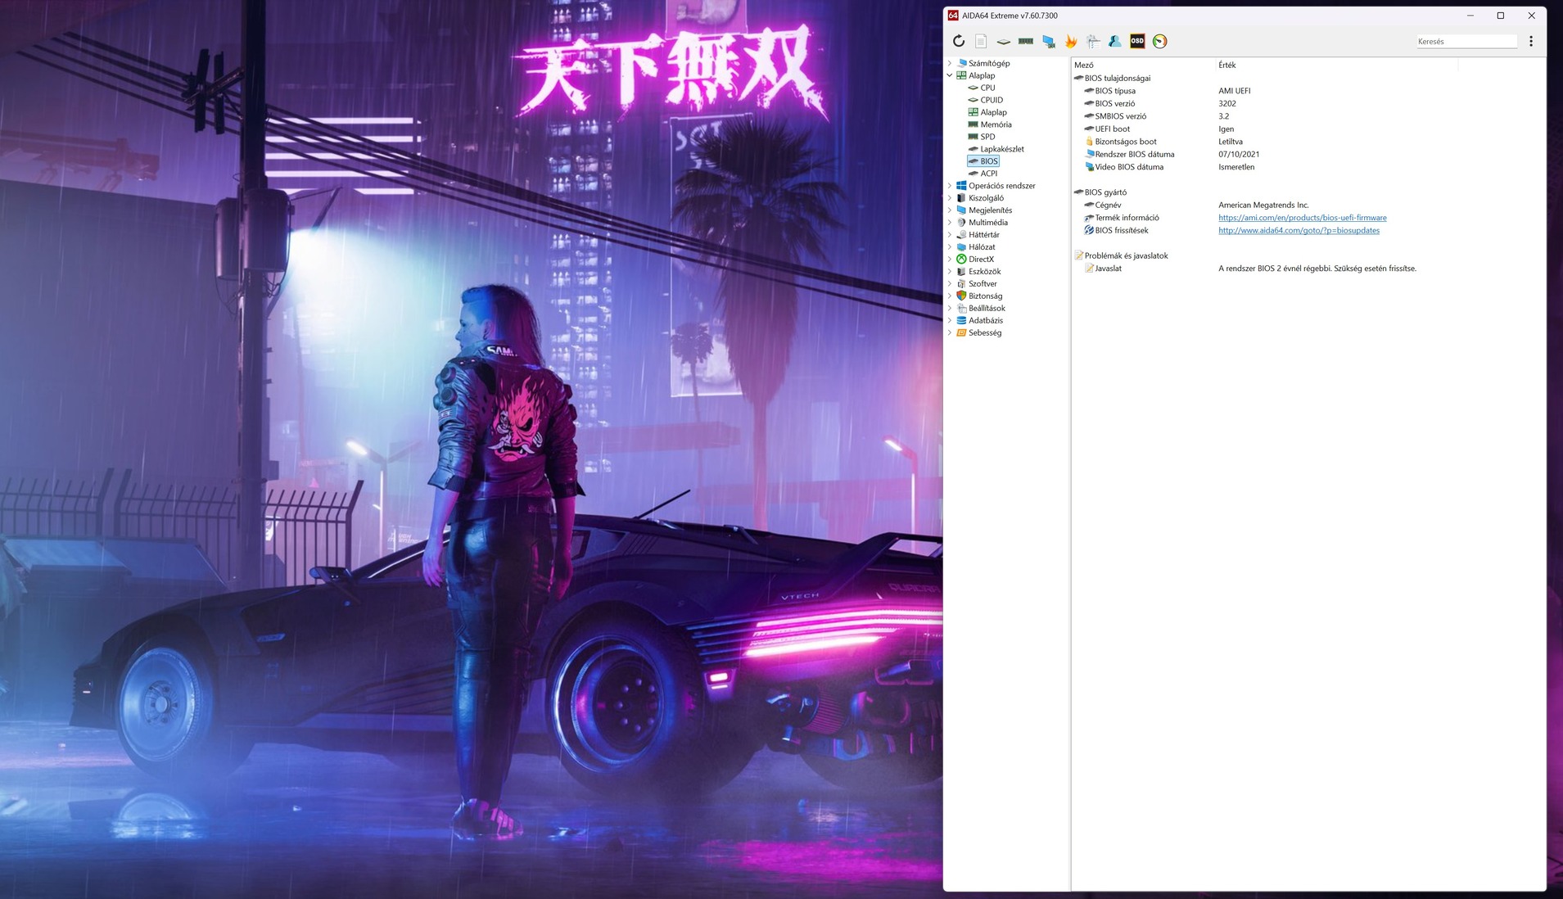The height and width of the screenshot is (899, 1563).
Task: Collapse the Alaplap tree group
Action: coord(950,75)
